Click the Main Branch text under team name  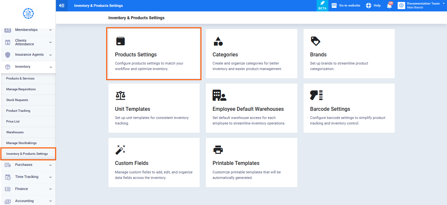tap(415, 7)
